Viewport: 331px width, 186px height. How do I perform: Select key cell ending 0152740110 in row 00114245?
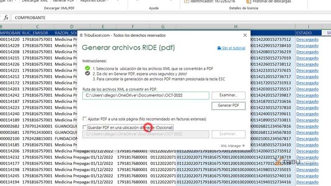pos(236,176)
